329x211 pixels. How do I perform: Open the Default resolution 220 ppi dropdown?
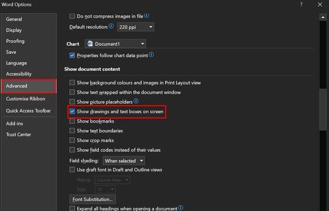136,27
